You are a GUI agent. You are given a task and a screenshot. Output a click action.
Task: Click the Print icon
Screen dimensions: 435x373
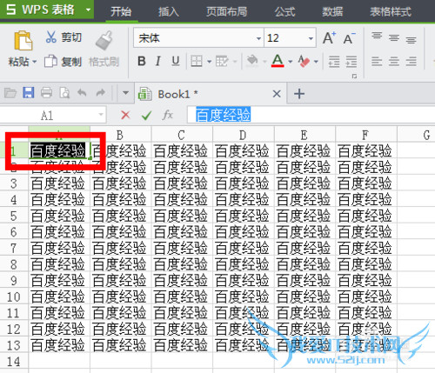(46, 93)
